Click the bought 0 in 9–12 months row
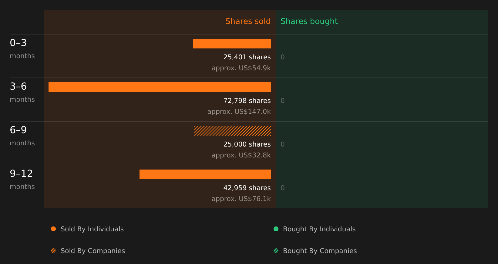 click(283, 188)
